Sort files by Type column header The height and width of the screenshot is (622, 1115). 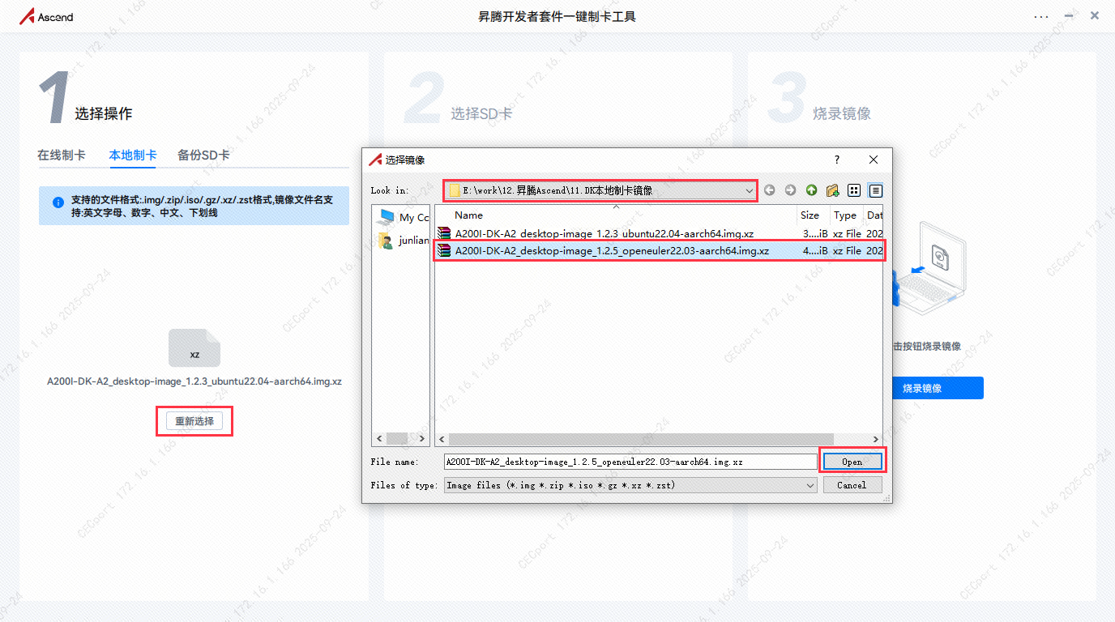point(847,215)
